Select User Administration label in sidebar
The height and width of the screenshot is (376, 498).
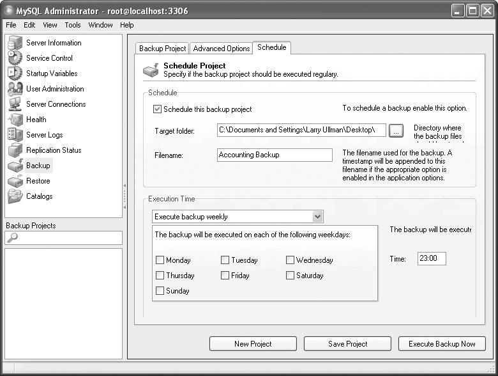[55, 89]
